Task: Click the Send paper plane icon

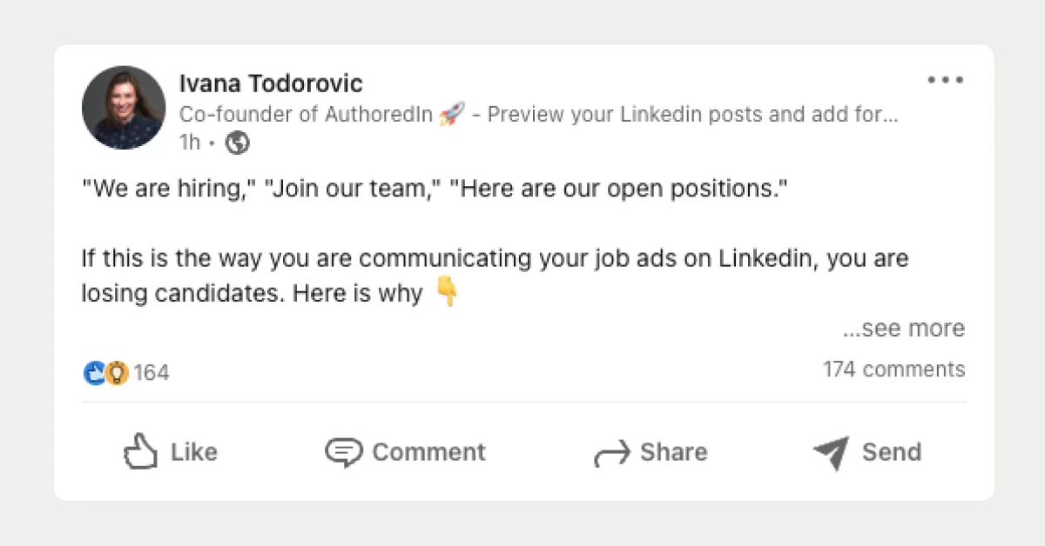Action: [829, 450]
